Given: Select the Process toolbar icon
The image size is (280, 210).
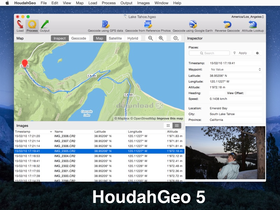Looking at the screenshot, I should pyautogui.click(x=32, y=26).
